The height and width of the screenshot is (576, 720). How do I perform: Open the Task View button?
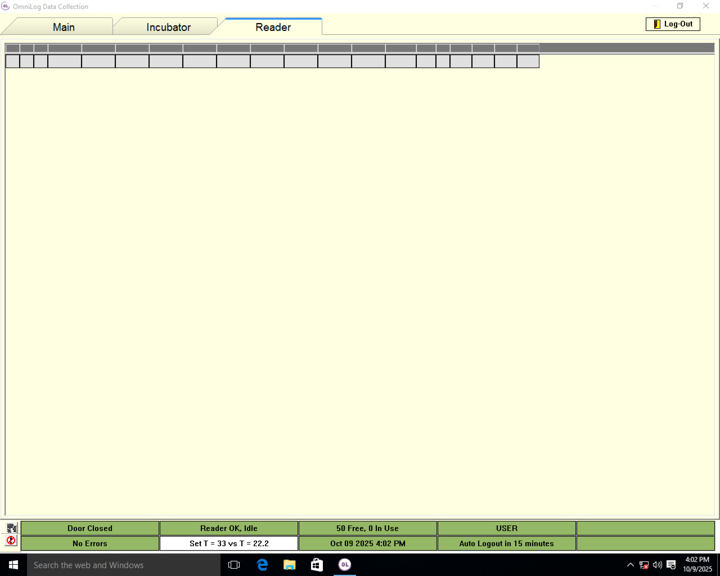234,565
